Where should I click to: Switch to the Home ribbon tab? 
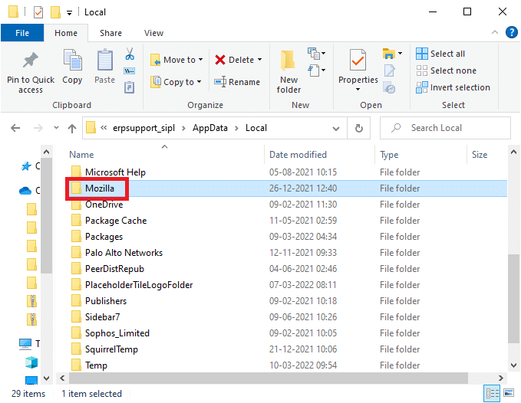66,33
